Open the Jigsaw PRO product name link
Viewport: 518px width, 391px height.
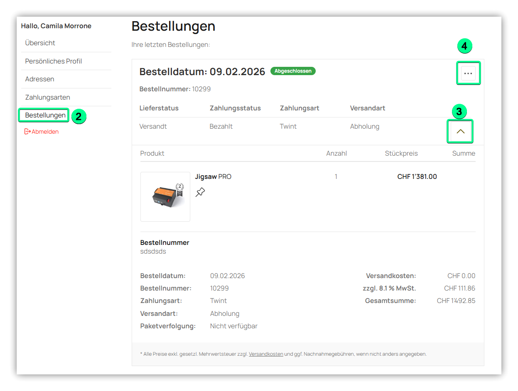click(213, 177)
